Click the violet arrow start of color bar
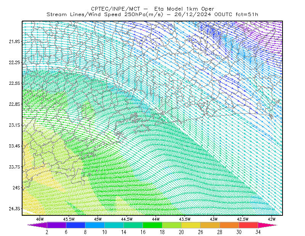Viewport: 305px width, 236px height. tap(37, 225)
